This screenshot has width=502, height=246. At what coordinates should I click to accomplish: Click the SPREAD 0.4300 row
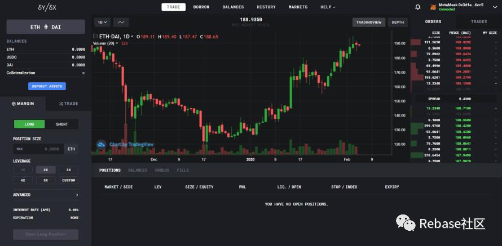click(x=456, y=99)
